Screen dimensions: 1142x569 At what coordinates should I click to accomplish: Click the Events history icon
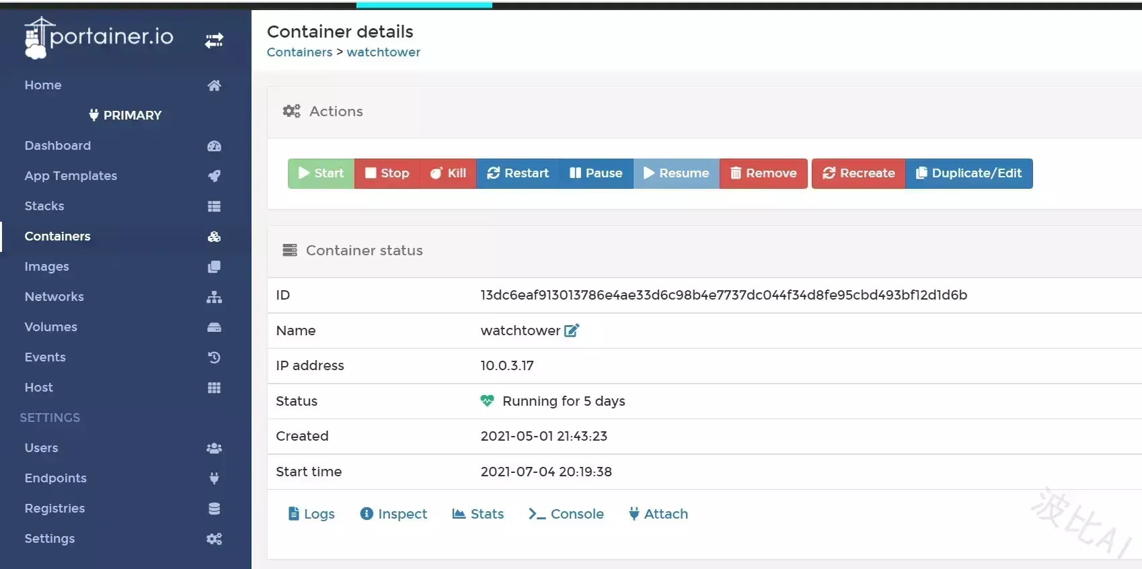(214, 357)
